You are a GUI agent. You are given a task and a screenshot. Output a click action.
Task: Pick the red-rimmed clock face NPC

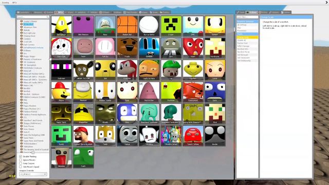62,48
